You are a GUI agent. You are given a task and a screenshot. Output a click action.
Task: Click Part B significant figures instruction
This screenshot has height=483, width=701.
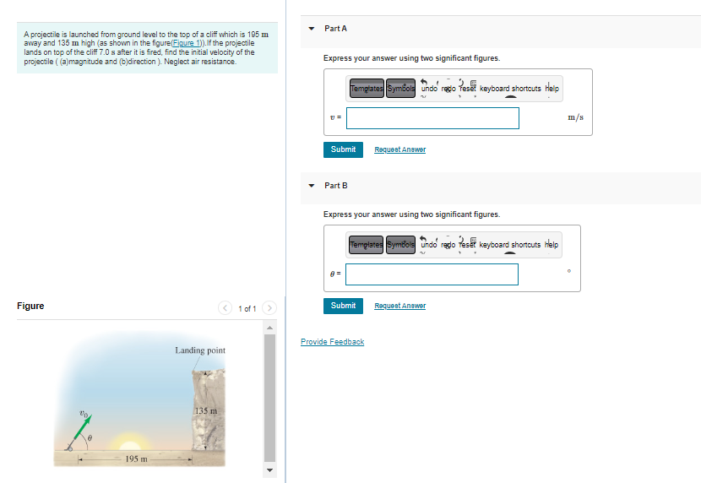tap(412, 214)
